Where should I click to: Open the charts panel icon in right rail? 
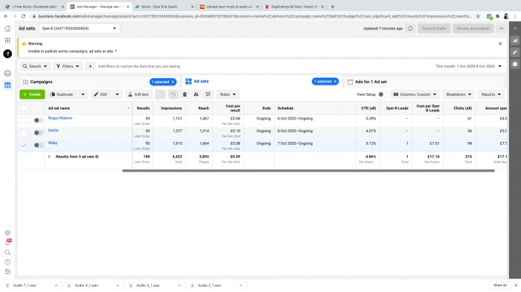pos(515,40)
